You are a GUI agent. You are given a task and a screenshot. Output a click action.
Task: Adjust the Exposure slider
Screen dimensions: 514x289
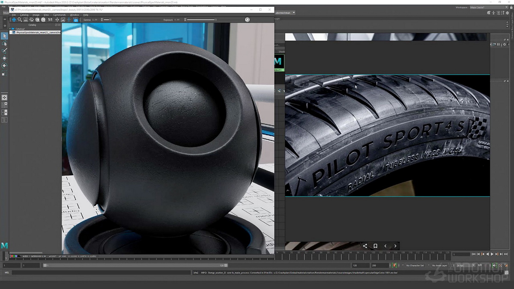pos(201,20)
